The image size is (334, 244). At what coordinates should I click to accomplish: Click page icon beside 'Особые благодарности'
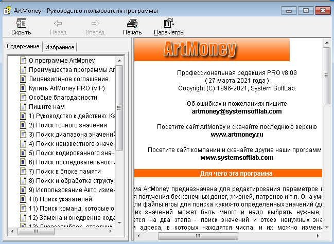pos(23,98)
